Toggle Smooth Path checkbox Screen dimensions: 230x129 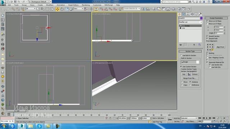(207, 38)
